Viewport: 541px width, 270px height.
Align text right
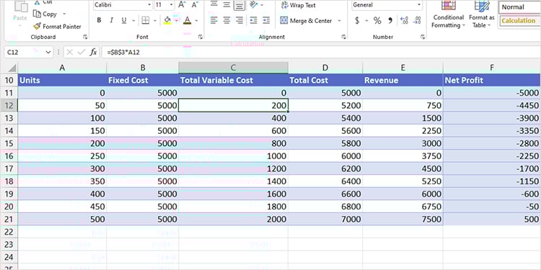239,20
